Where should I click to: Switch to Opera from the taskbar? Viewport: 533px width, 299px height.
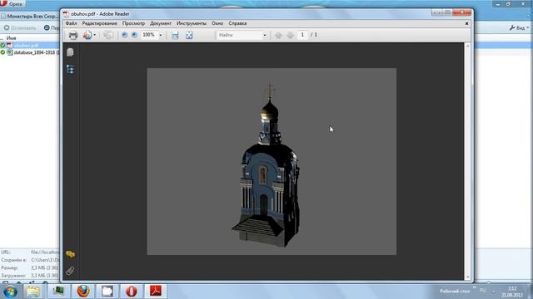click(x=132, y=292)
